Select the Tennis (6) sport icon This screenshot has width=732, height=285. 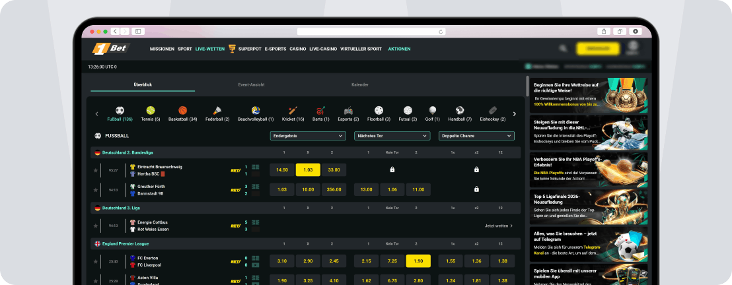(x=151, y=111)
